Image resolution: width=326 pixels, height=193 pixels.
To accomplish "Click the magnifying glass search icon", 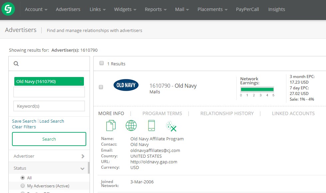I will 16,64.
